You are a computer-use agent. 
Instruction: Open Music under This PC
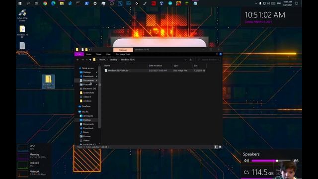[86, 132]
